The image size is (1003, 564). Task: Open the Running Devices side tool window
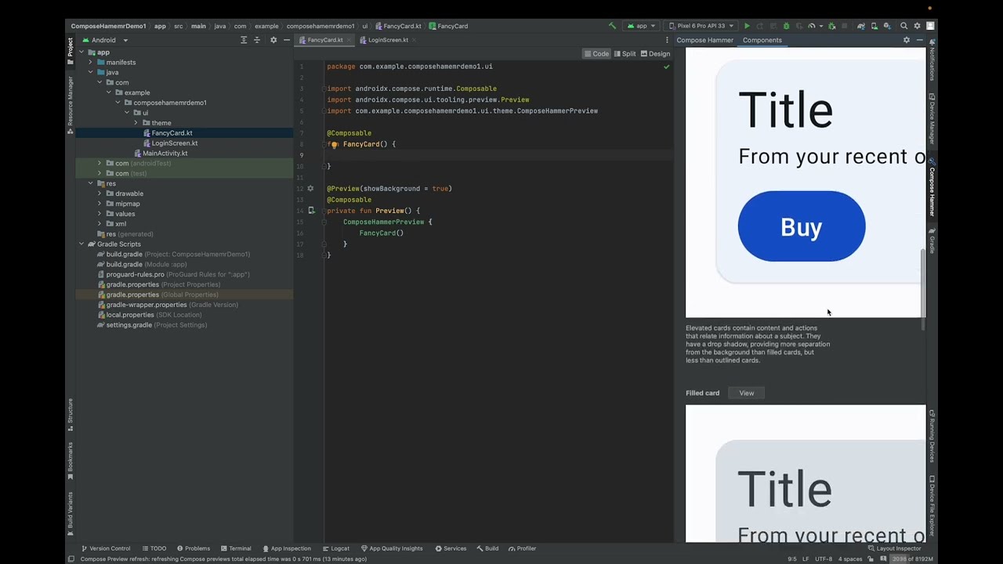[x=932, y=437]
